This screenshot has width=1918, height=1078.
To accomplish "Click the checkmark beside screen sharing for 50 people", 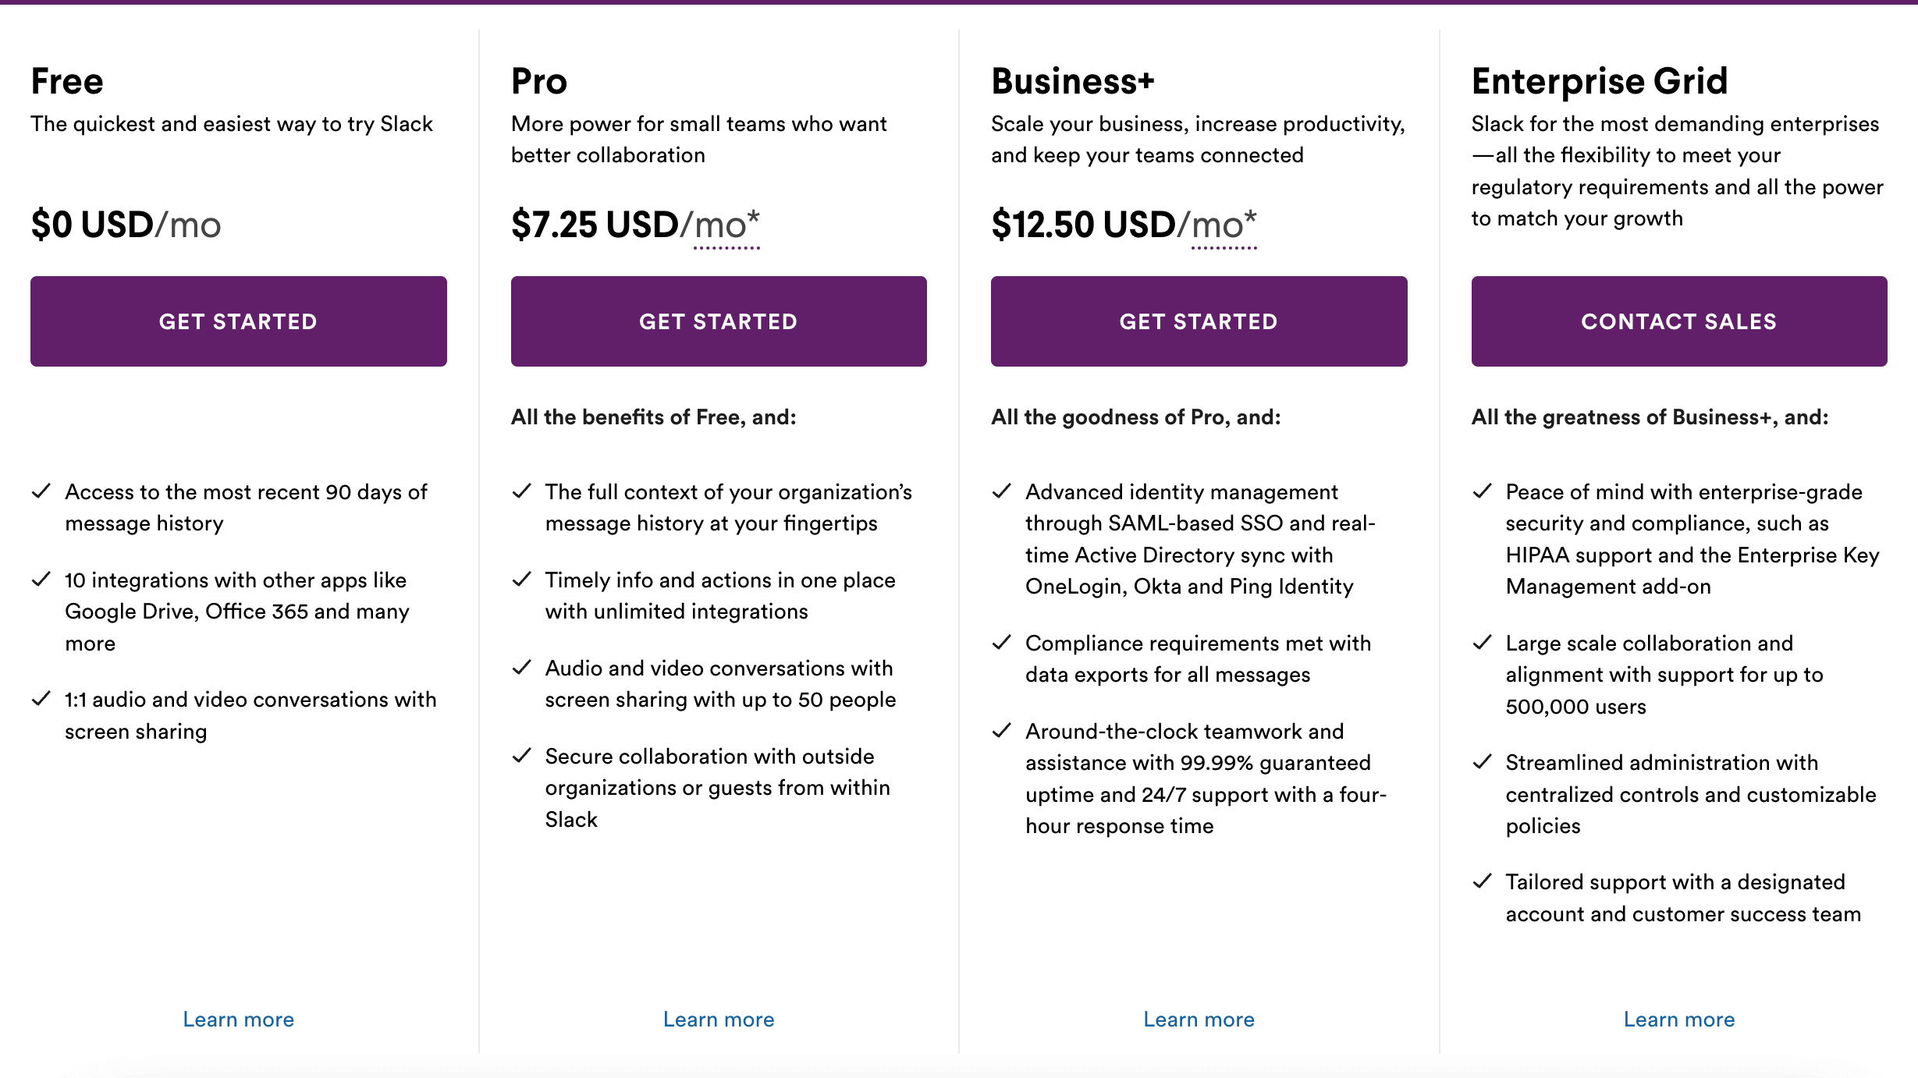I will coord(520,668).
